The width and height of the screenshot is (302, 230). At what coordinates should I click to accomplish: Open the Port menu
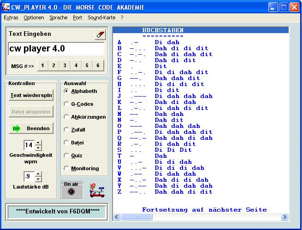click(77, 17)
